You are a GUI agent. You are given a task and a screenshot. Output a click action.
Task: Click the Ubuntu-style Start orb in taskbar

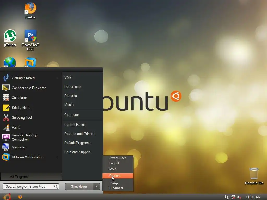(x=7, y=197)
